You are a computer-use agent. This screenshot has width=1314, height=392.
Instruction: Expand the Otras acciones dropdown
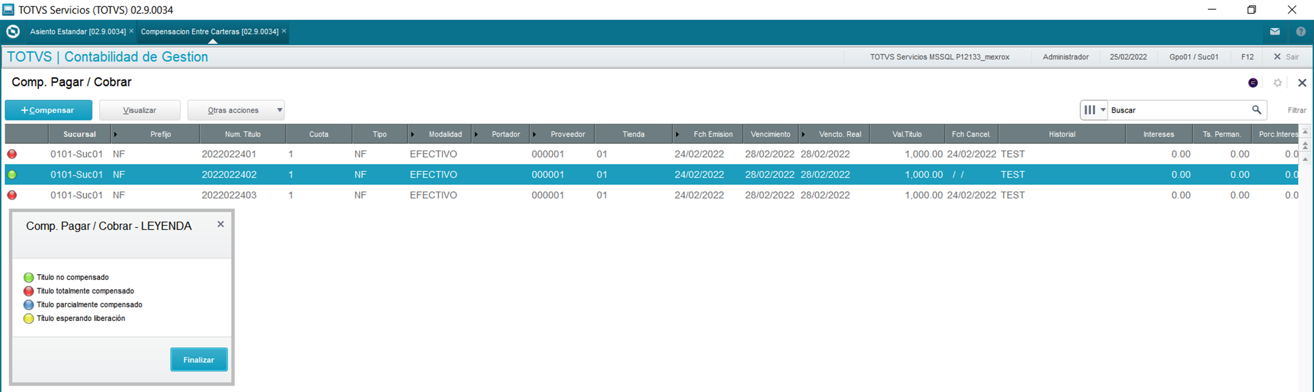click(x=236, y=110)
